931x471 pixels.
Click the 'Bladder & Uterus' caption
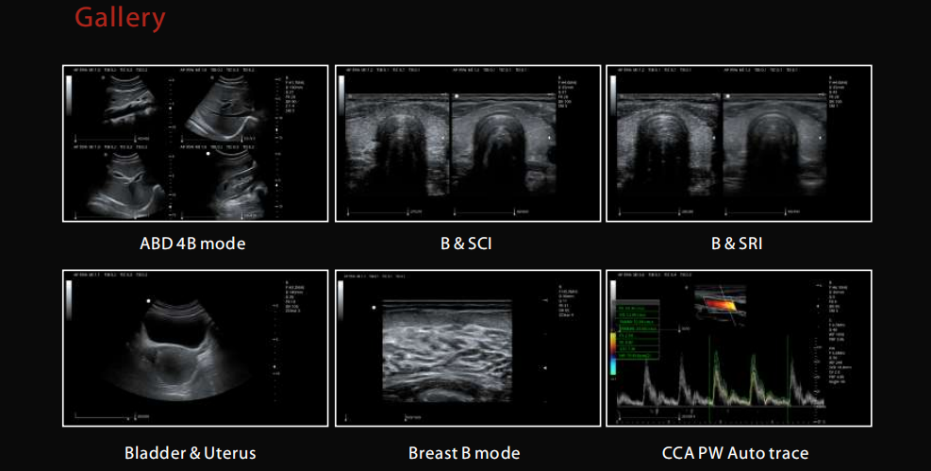point(190,453)
